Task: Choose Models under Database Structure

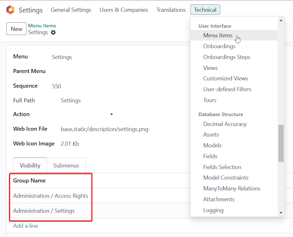Action: coord(212,145)
